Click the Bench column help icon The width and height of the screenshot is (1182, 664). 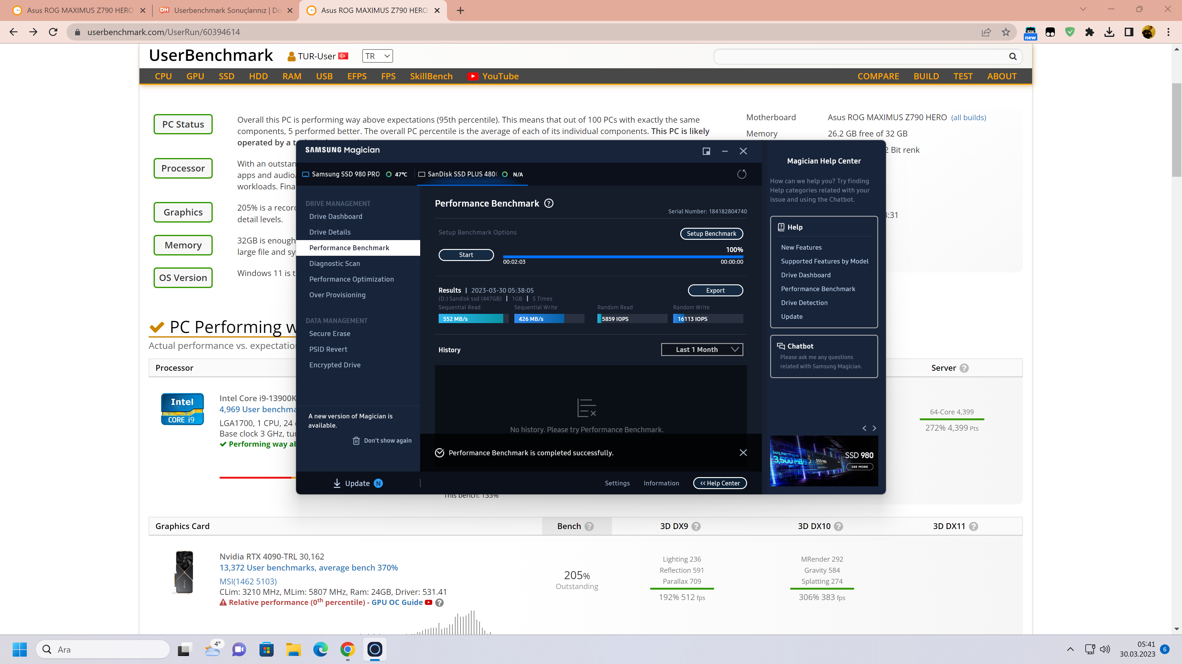(589, 526)
